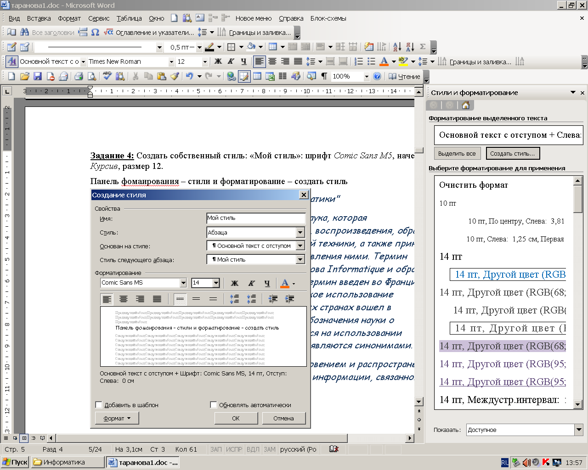Screen dimensions: 588x470
Task: Click Italic К on Formatting toolbar
Action: click(x=231, y=62)
